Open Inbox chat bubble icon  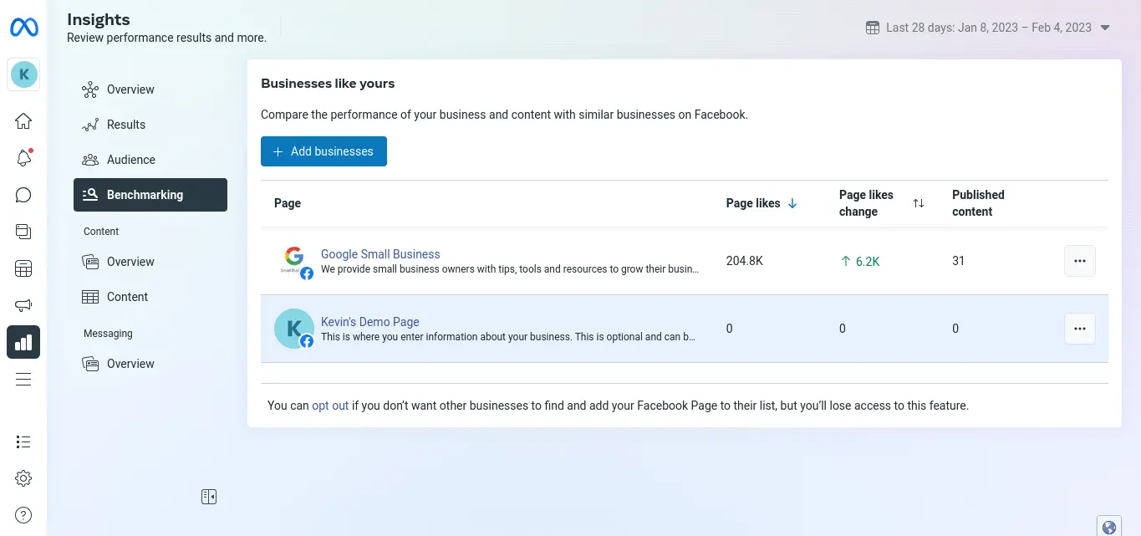pyautogui.click(x=23, y=195)
